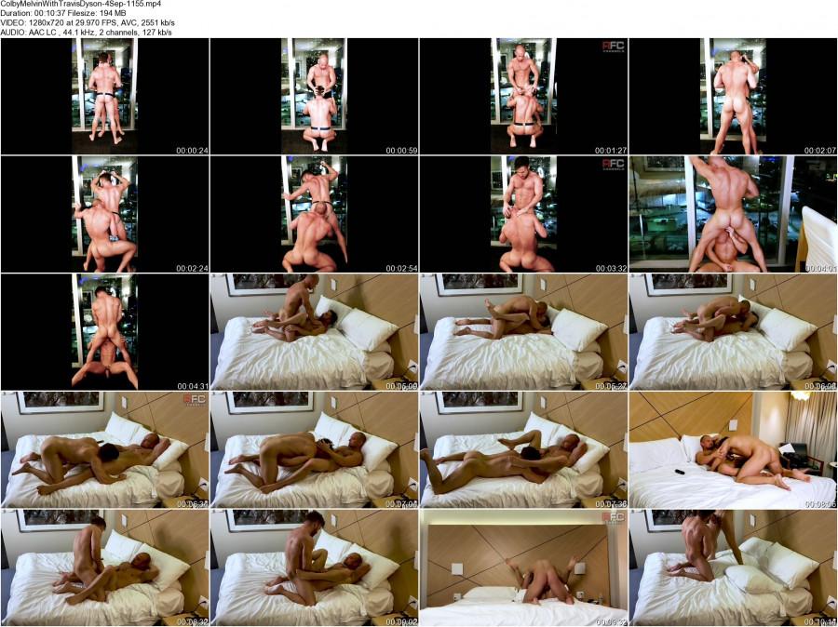Click the thumbnail timestamped 00:00:24
The height and width of the screenshot is (627, 838).
(x=104, y=96)
